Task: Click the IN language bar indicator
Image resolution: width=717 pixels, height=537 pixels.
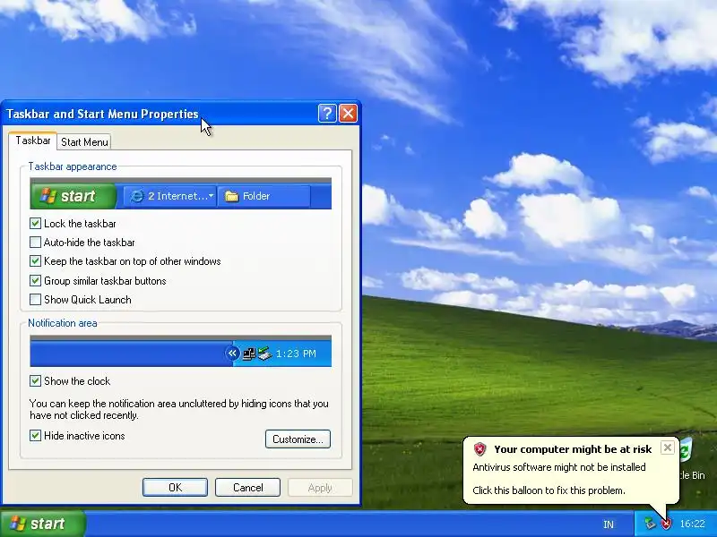Action: 609,524
